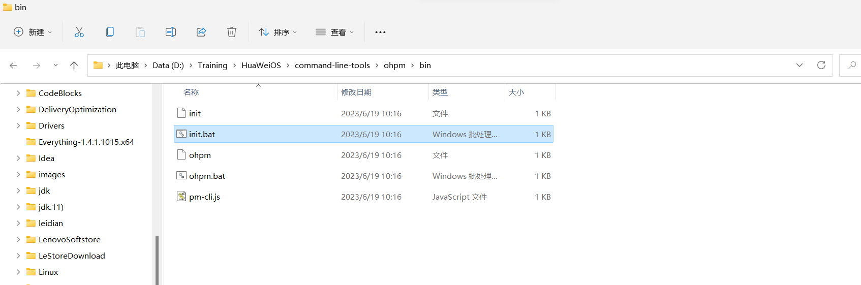Select Everything-1.4.1.1015.x64 folder in tree
The height and width of the screenshot is (285, 861).
click(86, 142)
